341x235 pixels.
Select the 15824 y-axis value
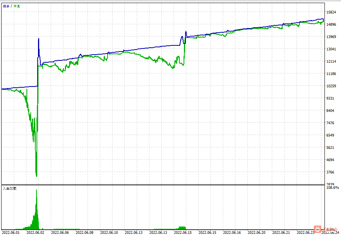(331, 12)
